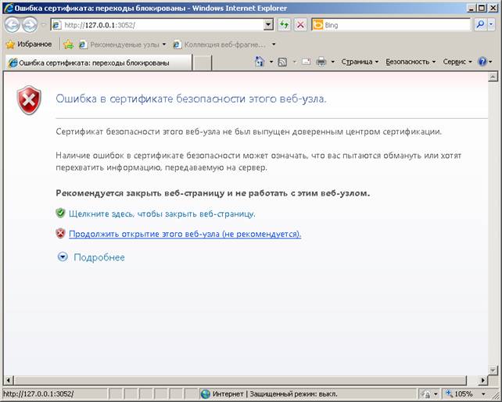The image size is (502, 402).
Task: Open Favorites with the star Избранное button
Action: [29, 45]
